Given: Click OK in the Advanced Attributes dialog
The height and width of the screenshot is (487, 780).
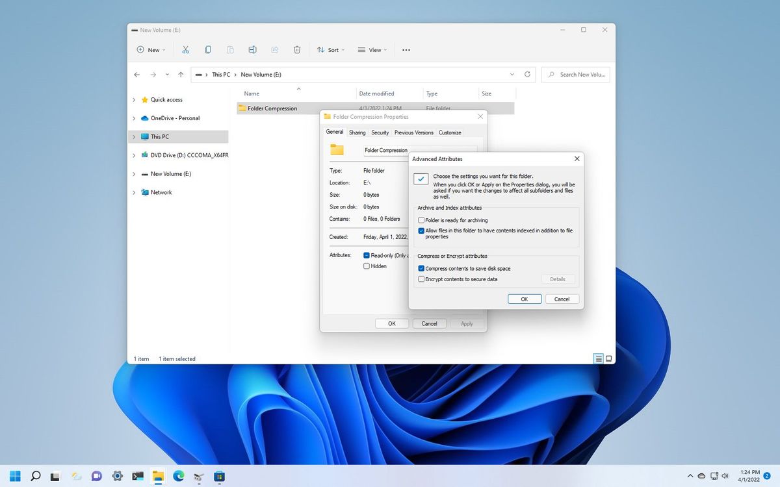Looking at the screenshot, I should pos(524,299).
